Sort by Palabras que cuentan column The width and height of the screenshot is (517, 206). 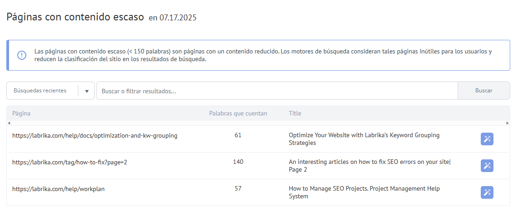pyautogui.click(x=238, y=113)
